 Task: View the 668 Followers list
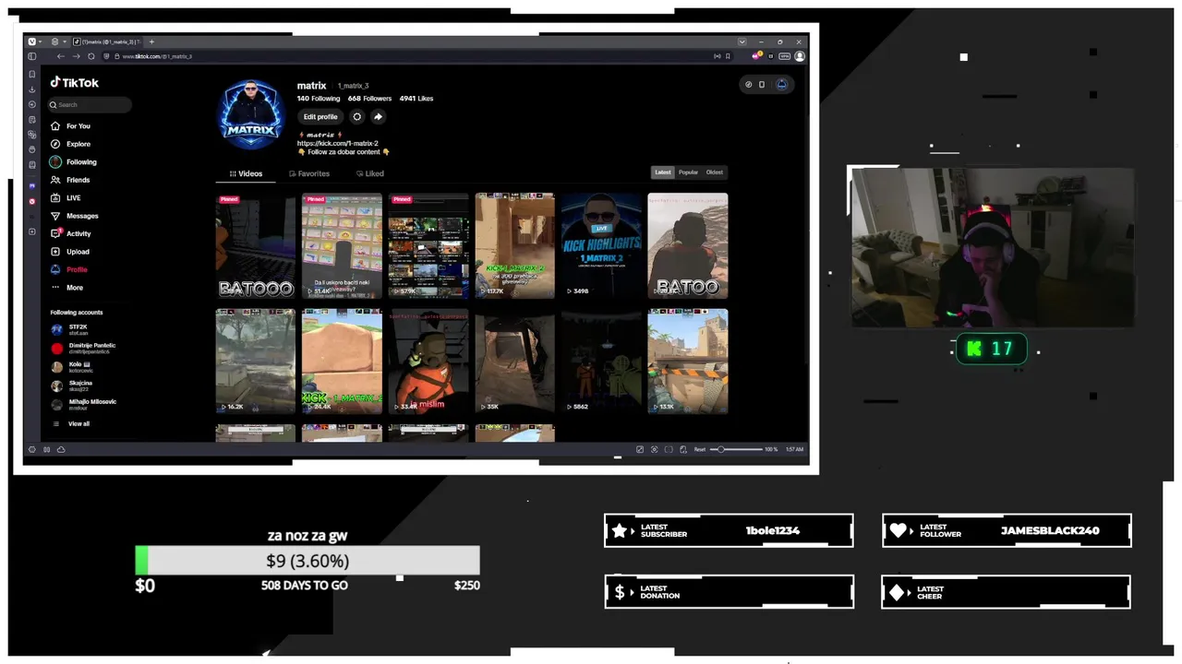pyautogui.click(x=370, y=99)
